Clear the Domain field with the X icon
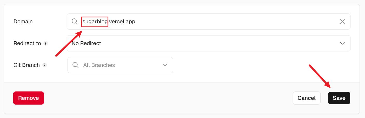This screenshot has height=118, width=365. click(x=342, y=22)
